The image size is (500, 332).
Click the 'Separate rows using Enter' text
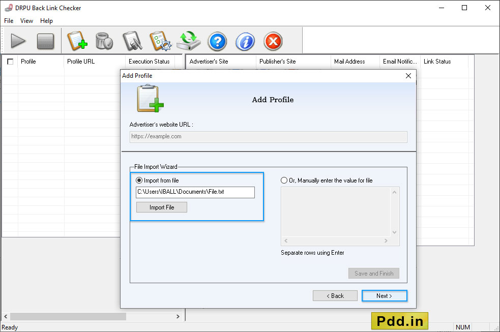(x=312, y=253)
